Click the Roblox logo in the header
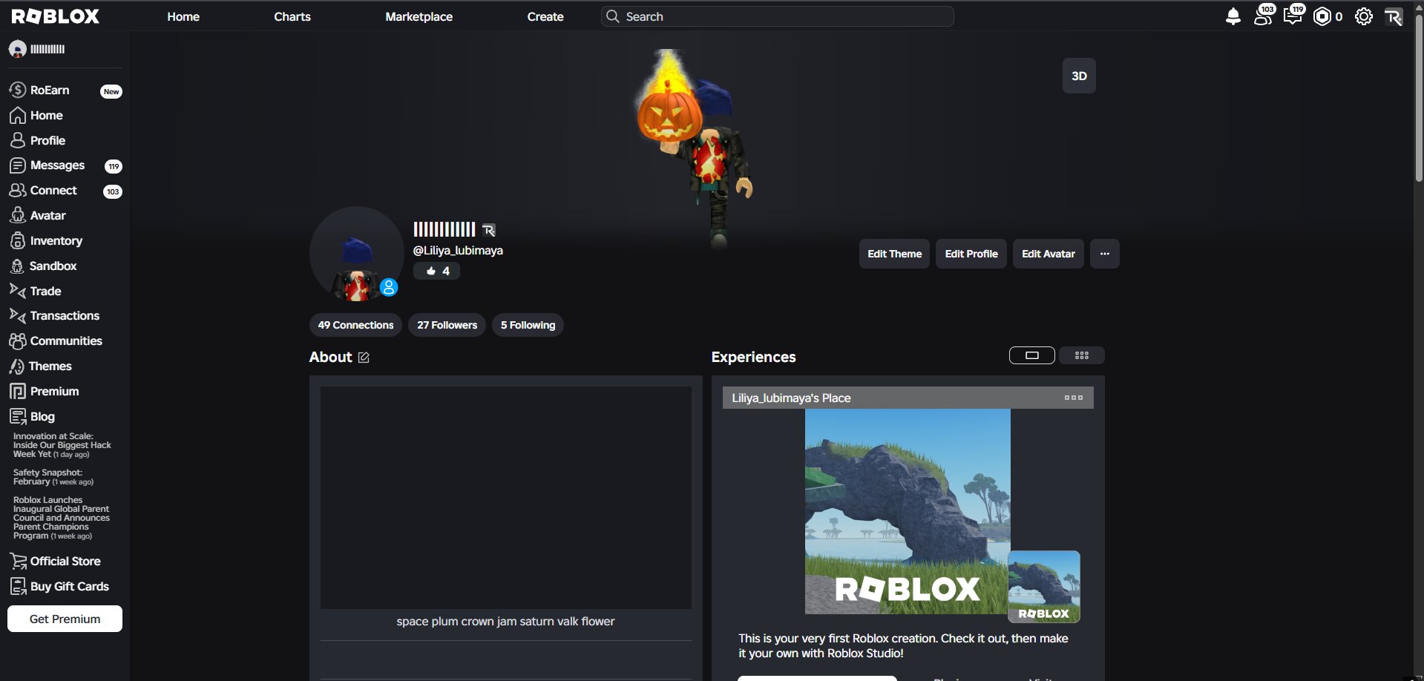Screen dimensions: 1424x681 [x=55, y=16]
